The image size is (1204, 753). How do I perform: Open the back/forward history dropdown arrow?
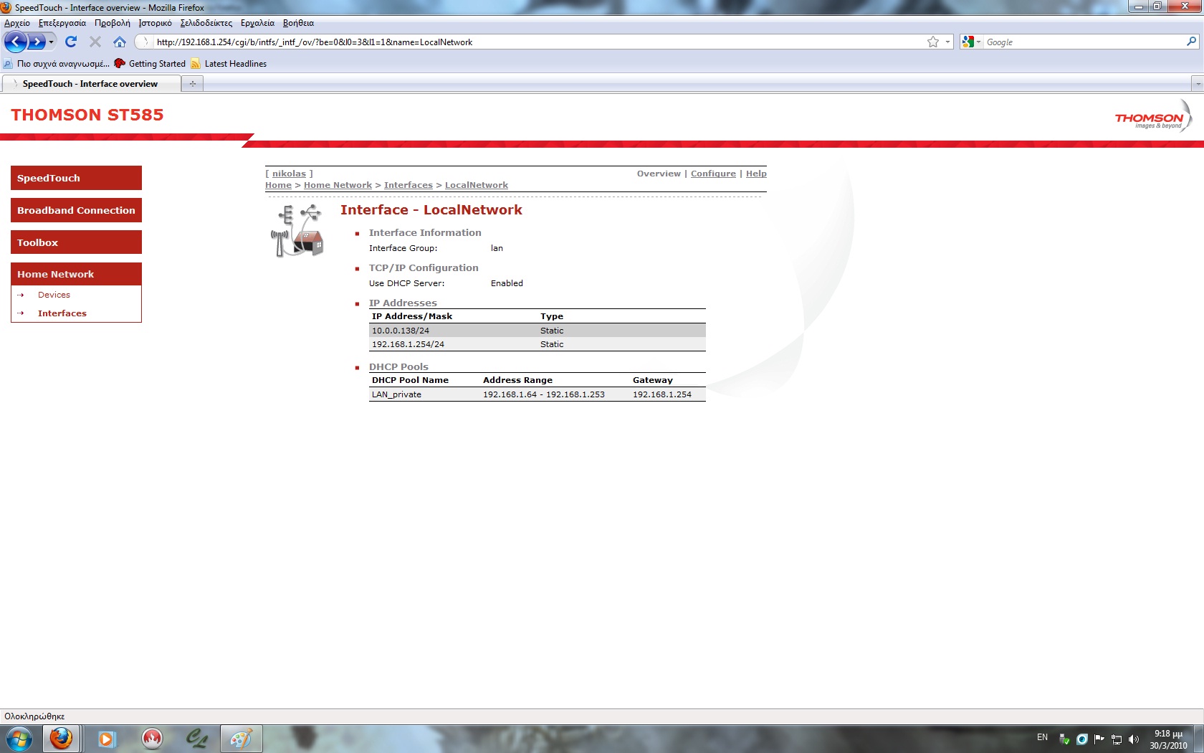51,42
